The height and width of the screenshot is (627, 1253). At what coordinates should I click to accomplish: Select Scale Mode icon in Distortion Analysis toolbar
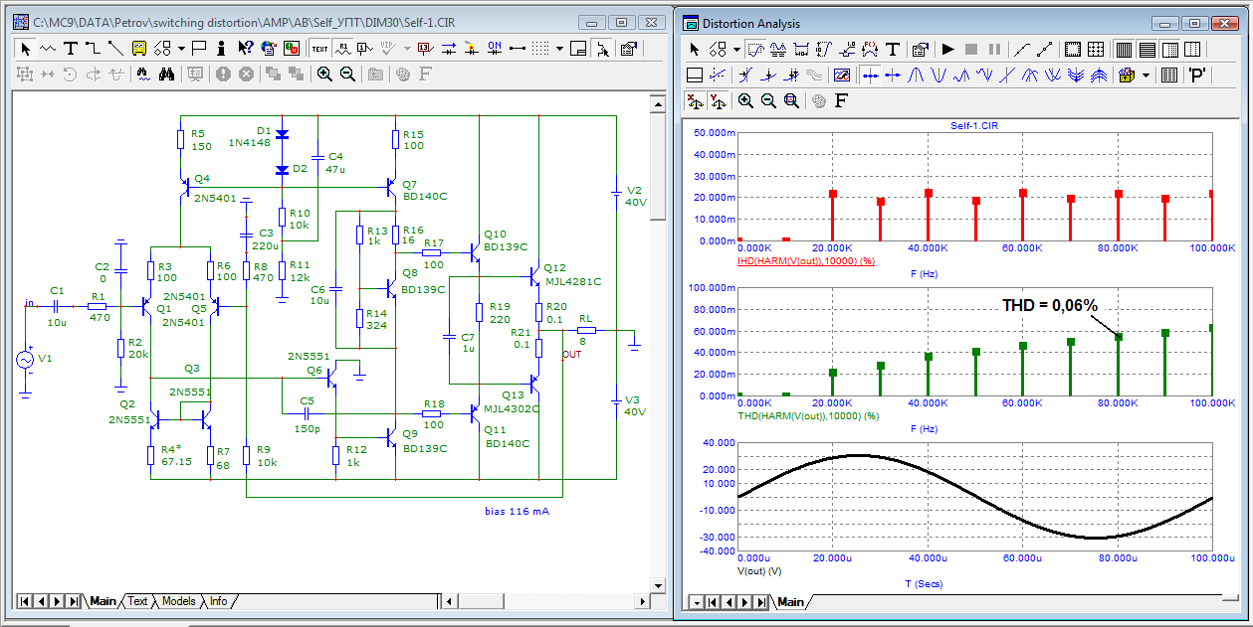point(754,50)
